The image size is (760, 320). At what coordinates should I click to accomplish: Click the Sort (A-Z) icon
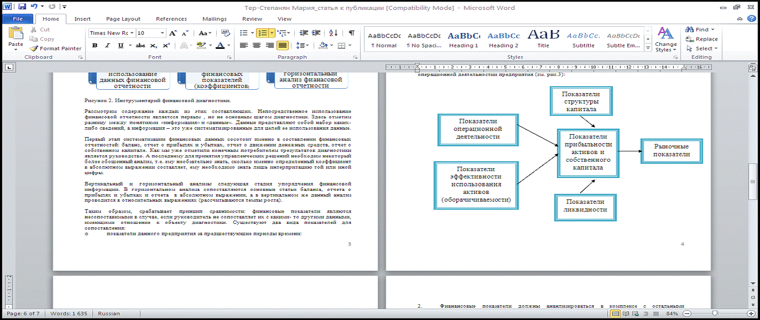333,33
